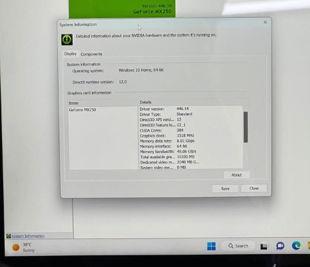Click NVIDIA icon beside System Information link
The width and height of the screenshot is (310, 267).
[8, 236]
